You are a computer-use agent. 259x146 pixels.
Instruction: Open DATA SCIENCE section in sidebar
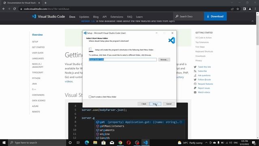[39, 101]
